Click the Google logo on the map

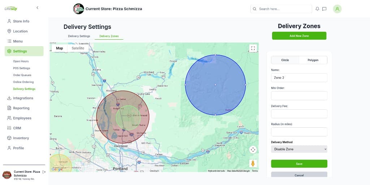click(57, 169)
